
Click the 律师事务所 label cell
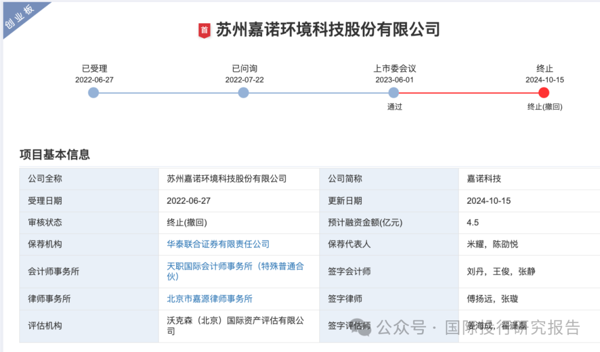tap(89, 299)
